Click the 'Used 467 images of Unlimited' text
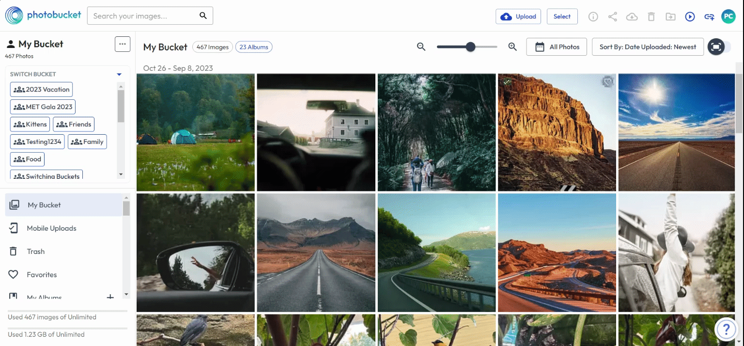Viewport: 744px width, 346px height. point(52,317)
